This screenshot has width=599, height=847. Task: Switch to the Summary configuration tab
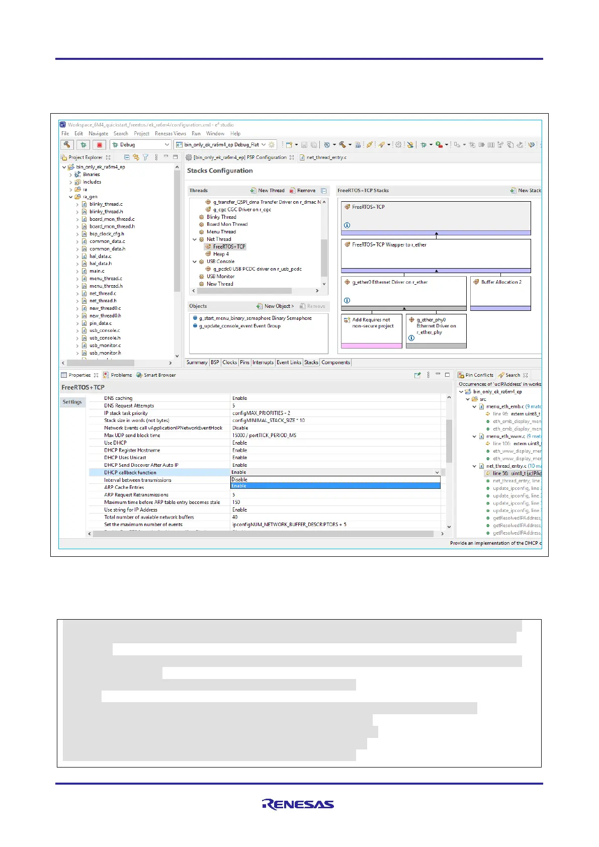tap(197, 363)
